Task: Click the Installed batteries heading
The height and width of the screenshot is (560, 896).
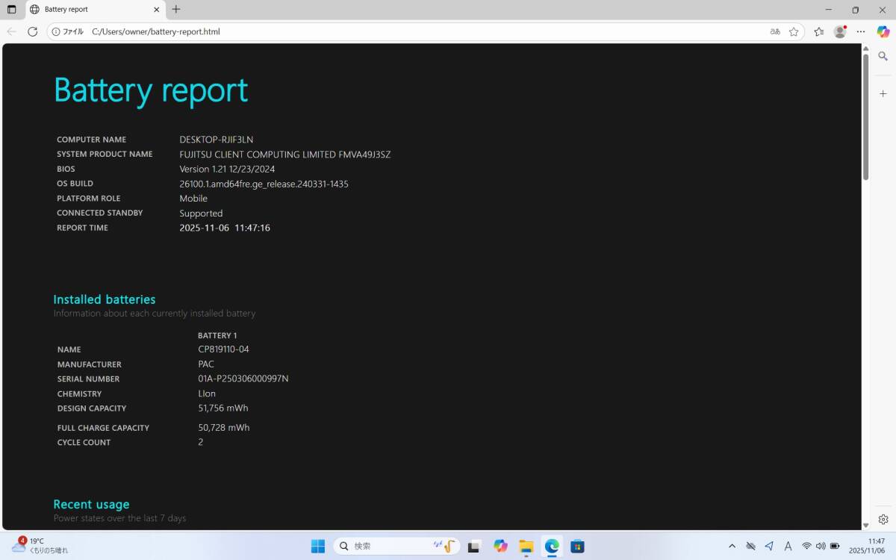Action: point(105,299)
